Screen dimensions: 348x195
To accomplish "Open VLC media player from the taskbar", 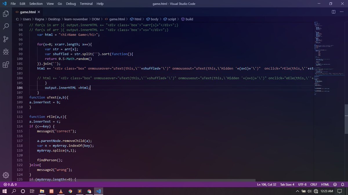I will coord(61,191).
